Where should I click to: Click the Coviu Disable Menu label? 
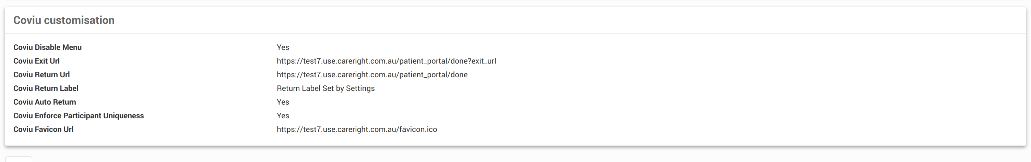[x=47, y=48]
